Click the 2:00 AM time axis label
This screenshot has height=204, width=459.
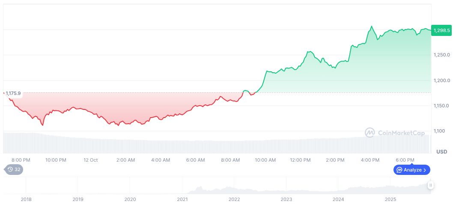pos(126,160)
